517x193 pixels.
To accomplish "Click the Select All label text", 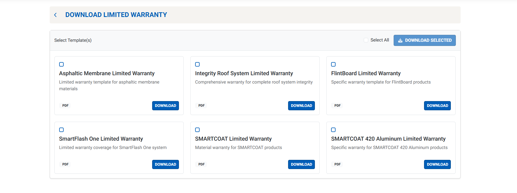I will [380, 40].
